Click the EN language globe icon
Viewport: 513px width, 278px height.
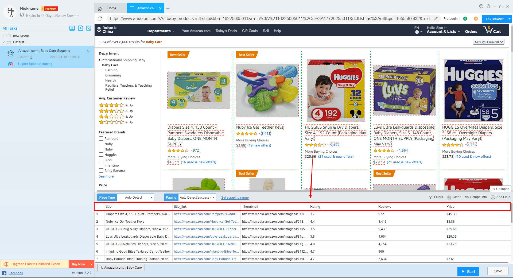(417, 32)
